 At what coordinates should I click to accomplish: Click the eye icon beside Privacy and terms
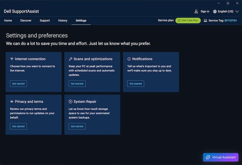pos(12,102)
